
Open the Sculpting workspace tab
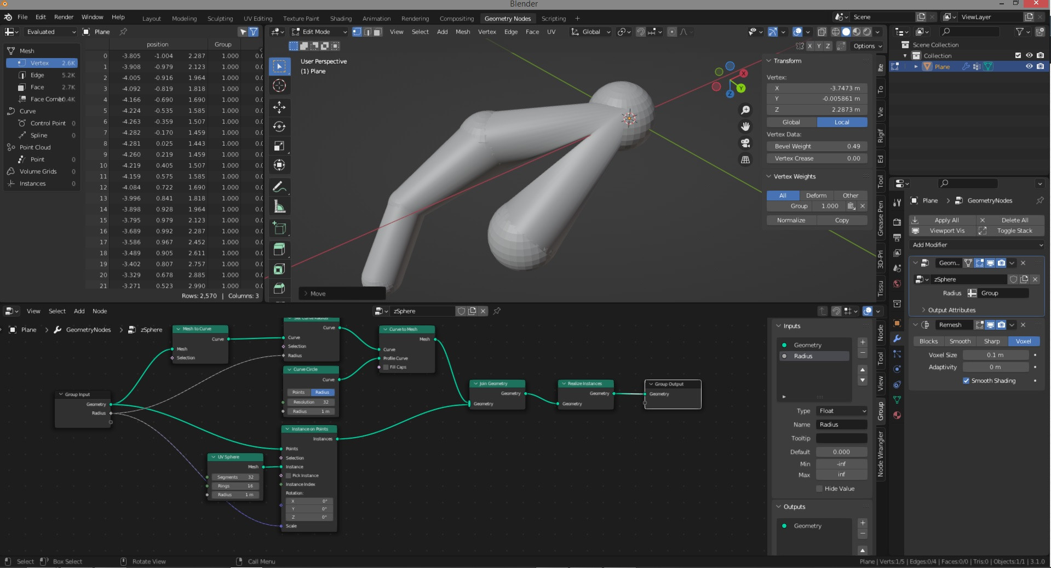click(x=220, y=18)
